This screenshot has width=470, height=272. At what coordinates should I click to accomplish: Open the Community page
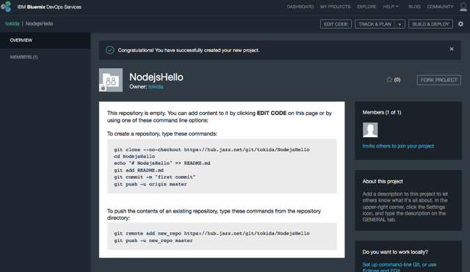pyautogui.click(x=440, y=7)
